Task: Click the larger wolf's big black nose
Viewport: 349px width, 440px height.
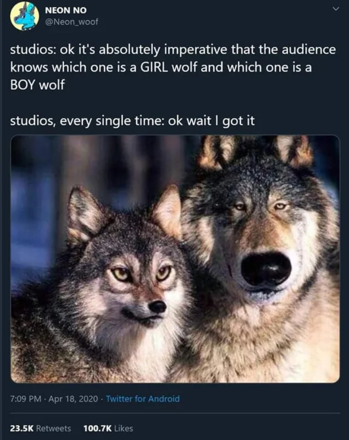Action: click(266, 268)
